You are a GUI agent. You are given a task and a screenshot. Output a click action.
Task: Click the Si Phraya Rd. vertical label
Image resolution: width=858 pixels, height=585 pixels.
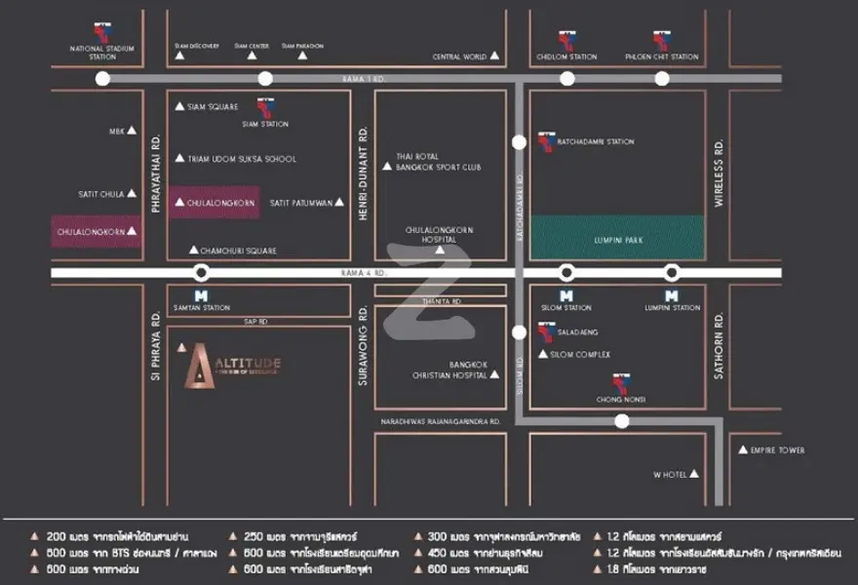(x=156, y=346)
